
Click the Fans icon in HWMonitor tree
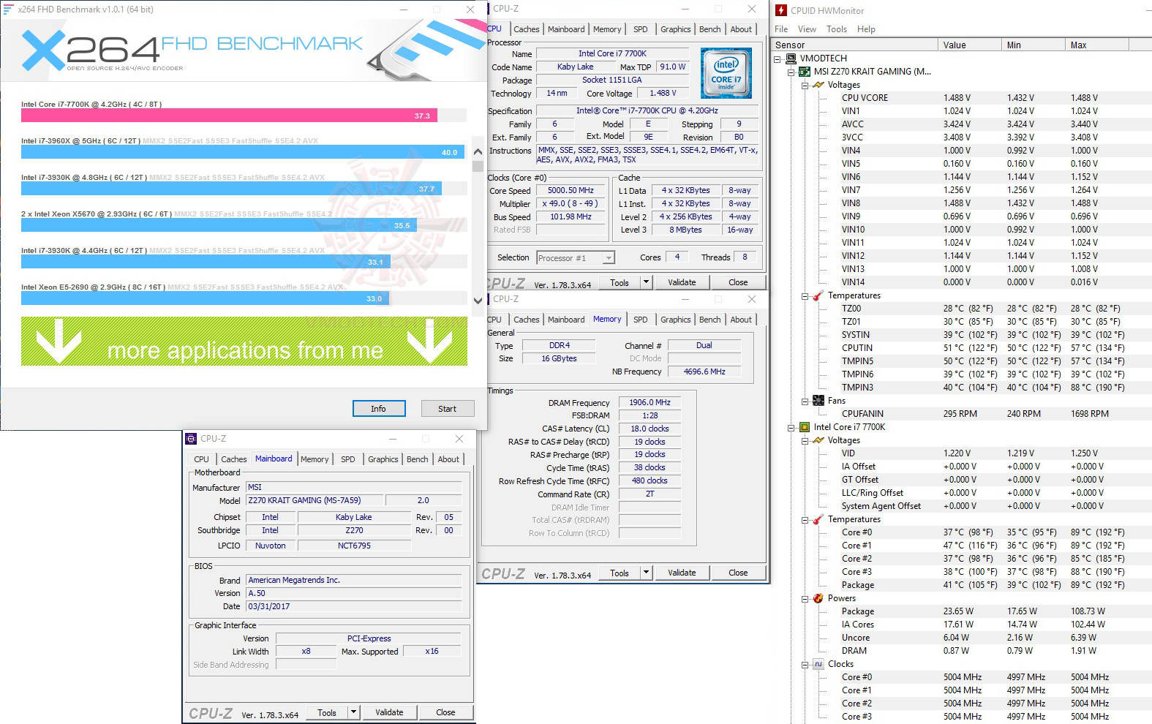coord(818,401)
